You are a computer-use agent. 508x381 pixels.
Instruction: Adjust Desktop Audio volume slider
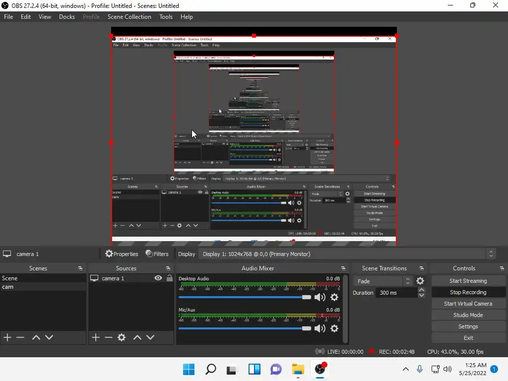coord(245,297)
